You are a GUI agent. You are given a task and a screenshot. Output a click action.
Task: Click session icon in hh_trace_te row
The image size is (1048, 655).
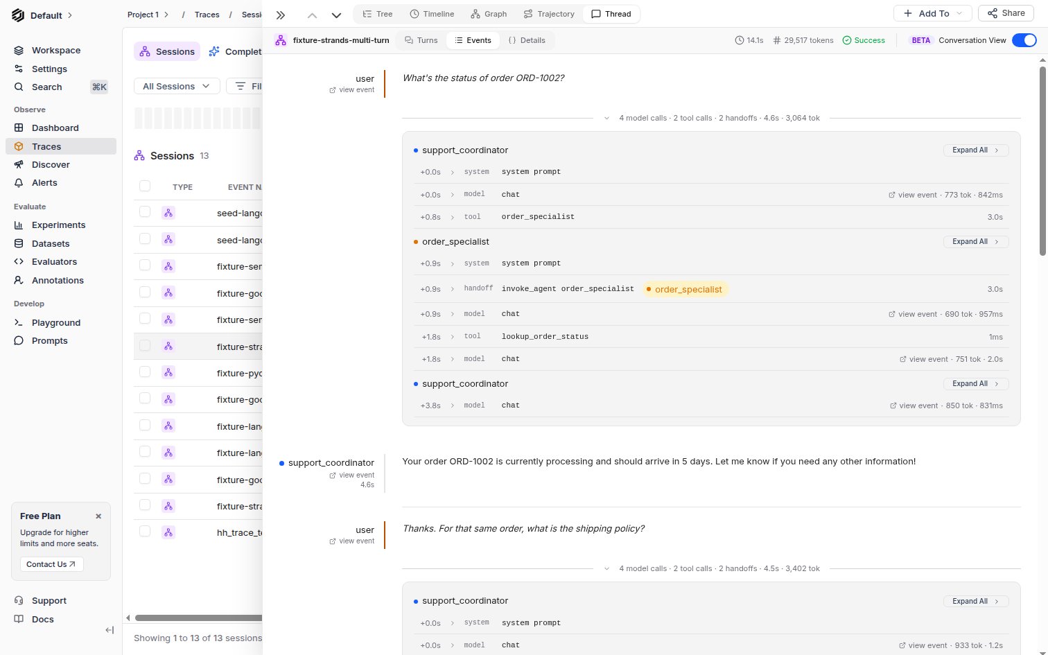(x=168, y=532)
